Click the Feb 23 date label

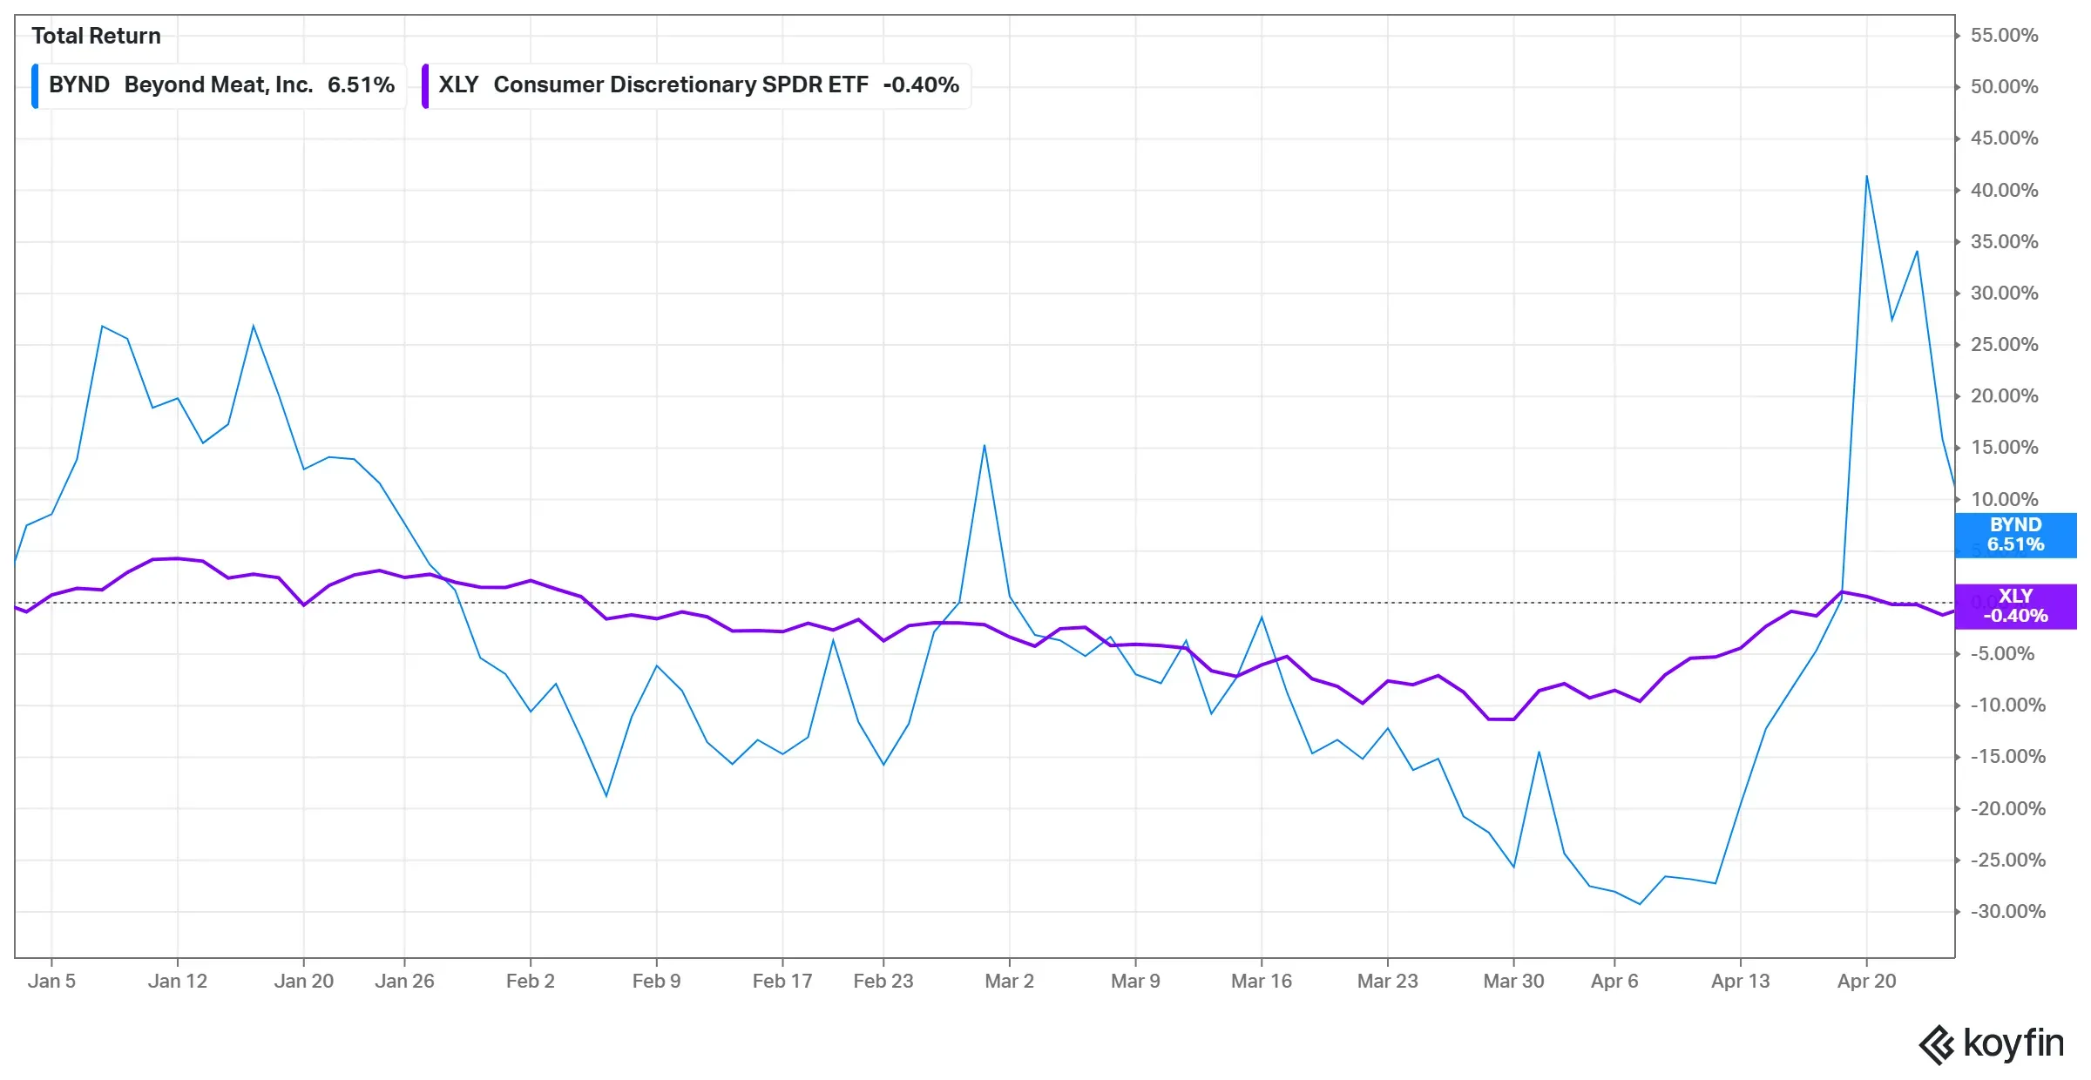883,981
